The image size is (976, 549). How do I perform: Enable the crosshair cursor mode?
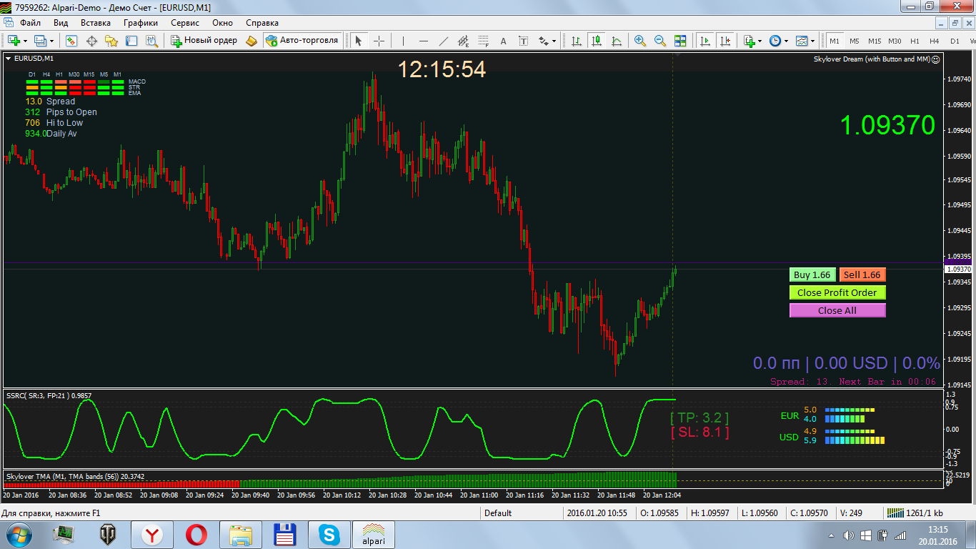(379, 41)
